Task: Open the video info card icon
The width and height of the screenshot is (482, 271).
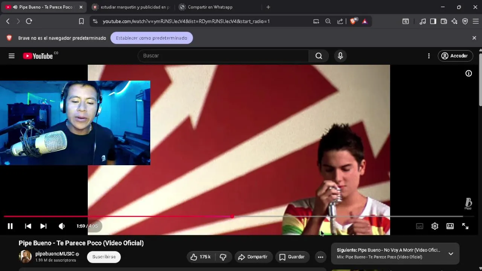Action: [x=468, y=73]
